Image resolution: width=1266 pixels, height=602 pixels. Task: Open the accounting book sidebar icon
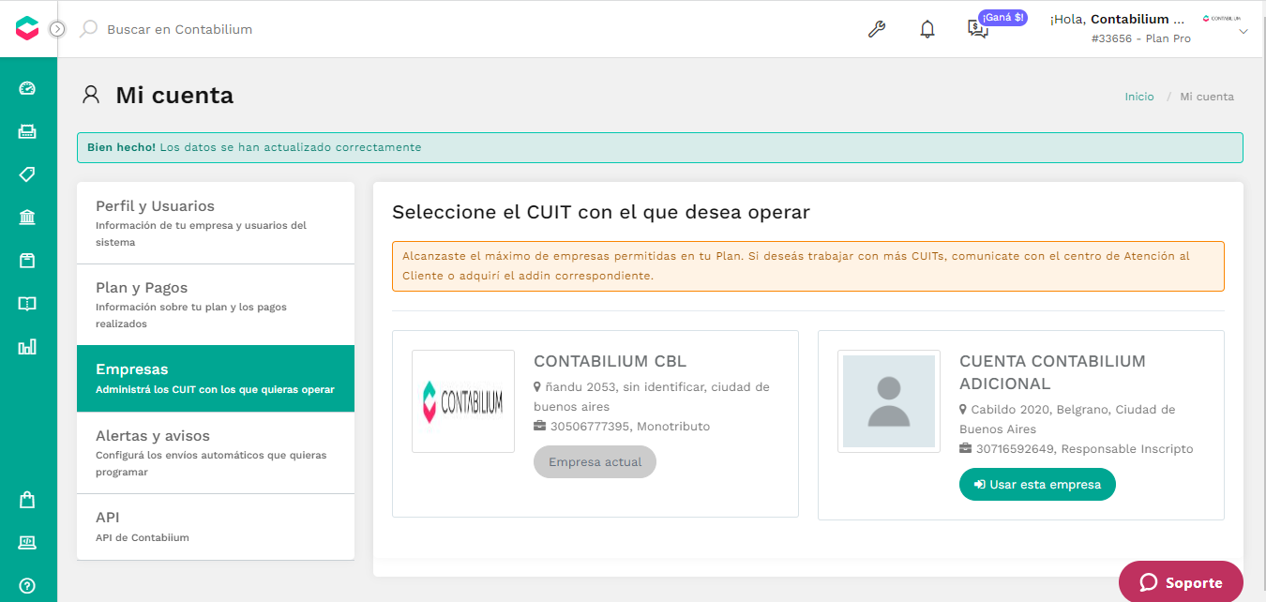click(27, 304)
